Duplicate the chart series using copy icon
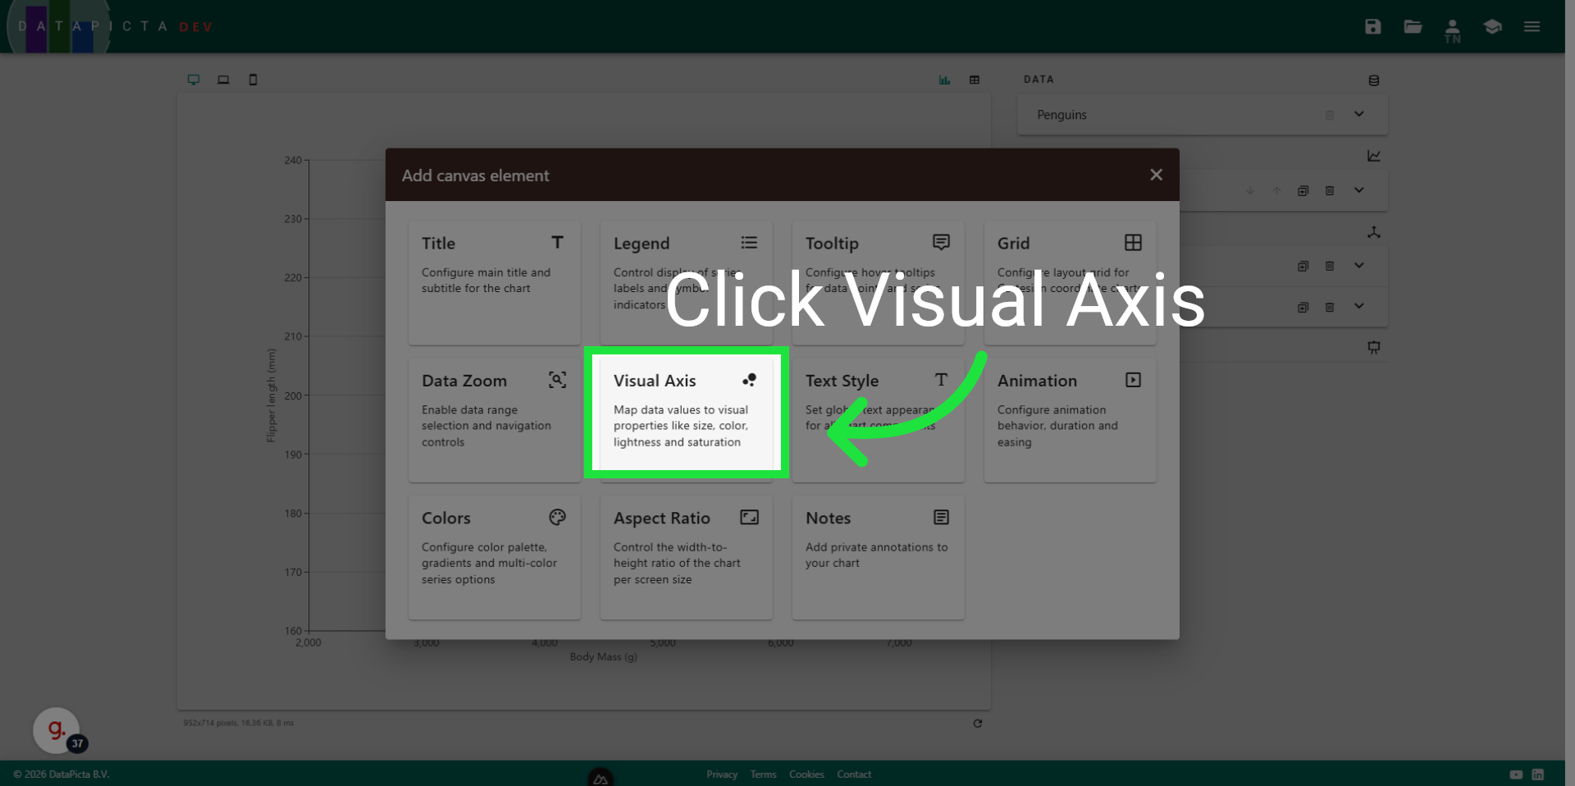This screenshot has width=1575, height=786. pyautogui.click(x=1303, y=190)
